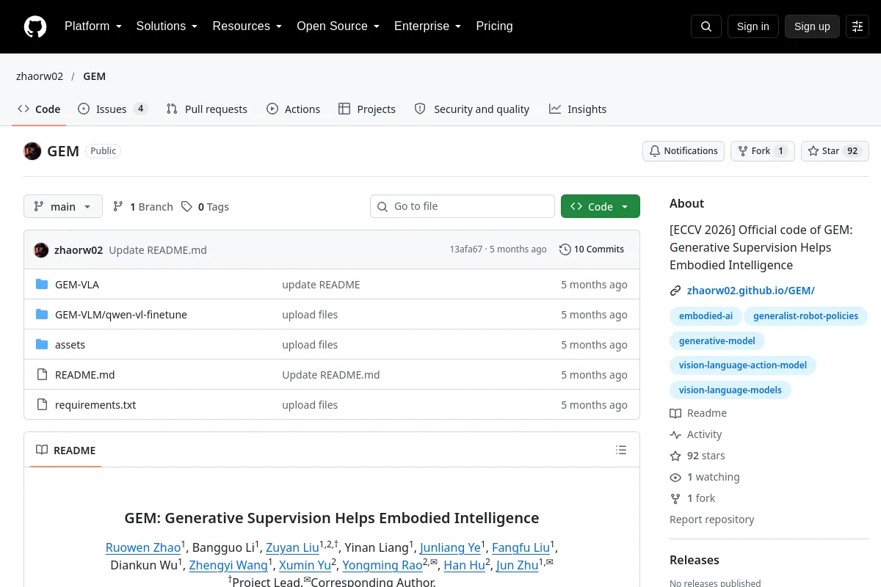Expand the Enterprise menu
This screenshot has width=881, height=587.
click(x=427, y=26)
